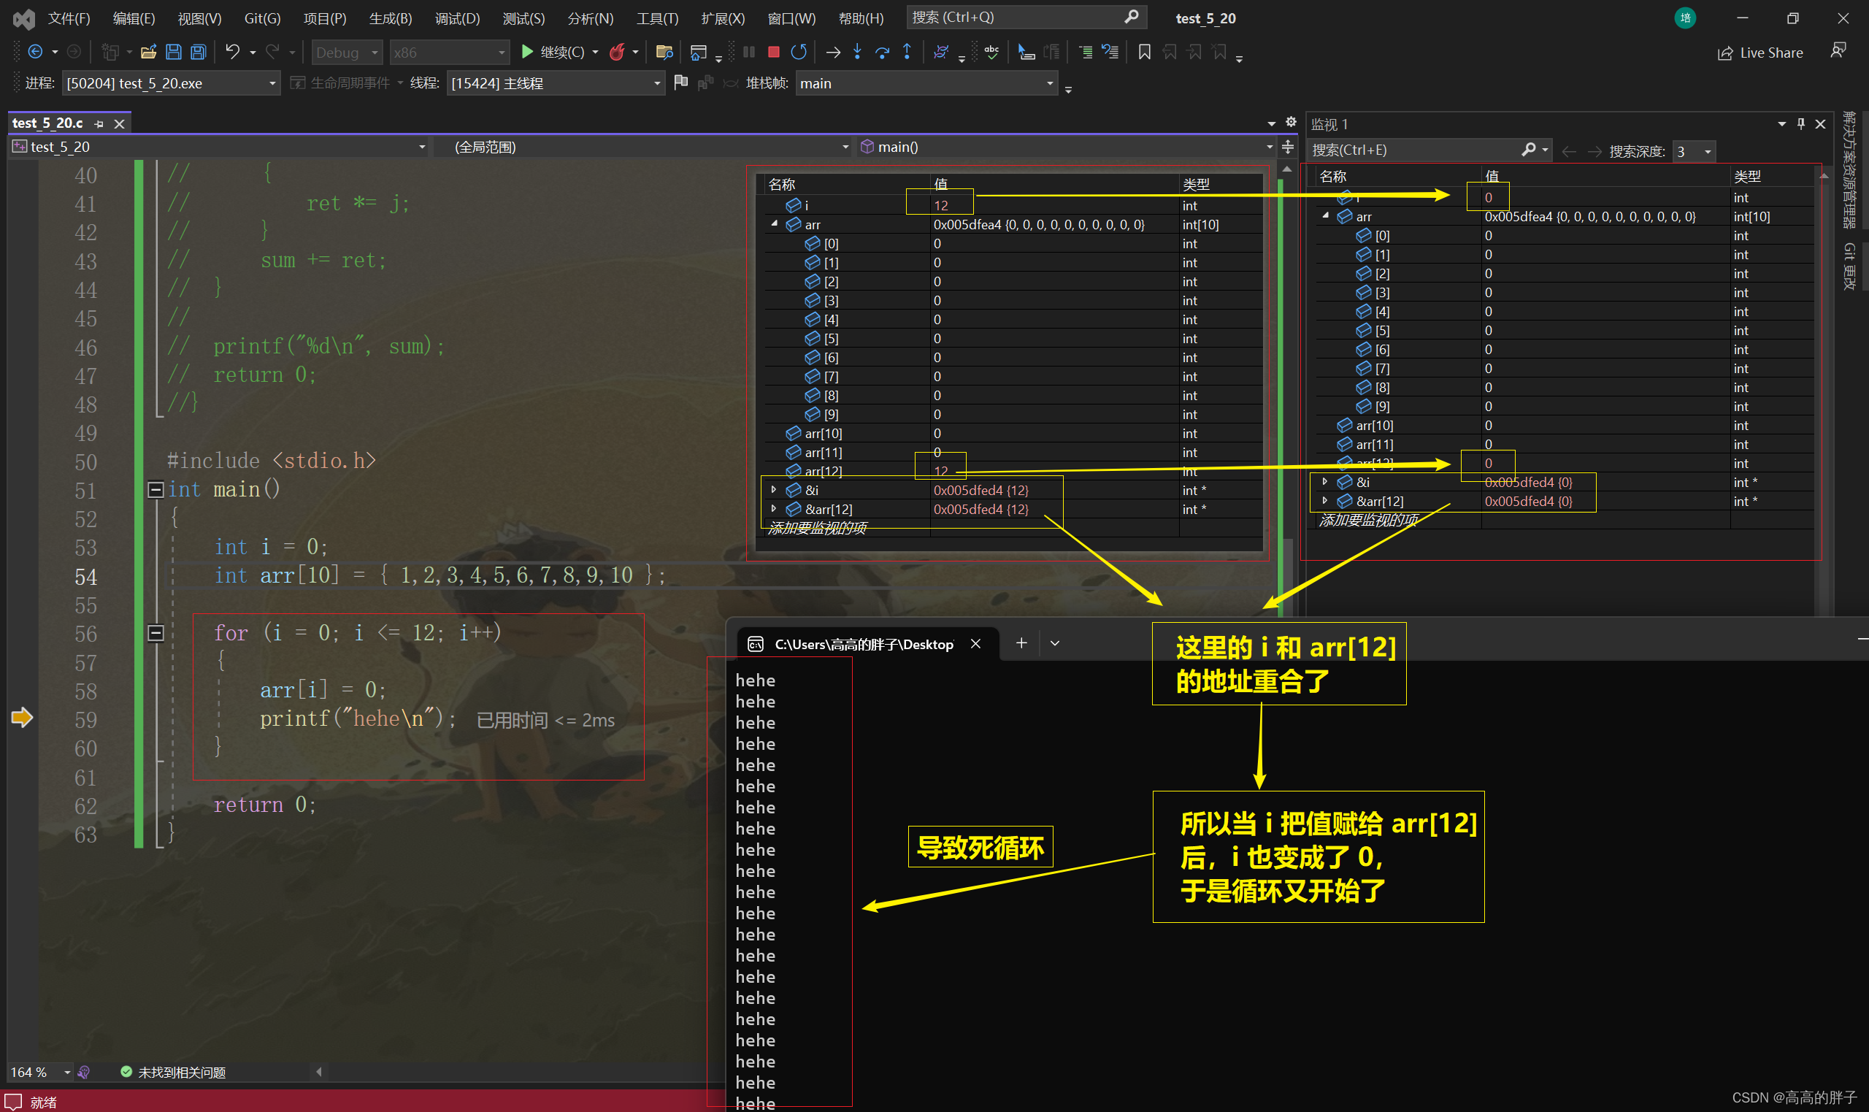Step Over with the curved arrow icon
Screen dimensions: 1869x1112
point(882,52)
